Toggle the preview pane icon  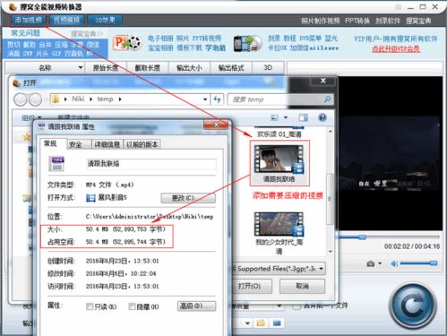click(x=304, y=117)
